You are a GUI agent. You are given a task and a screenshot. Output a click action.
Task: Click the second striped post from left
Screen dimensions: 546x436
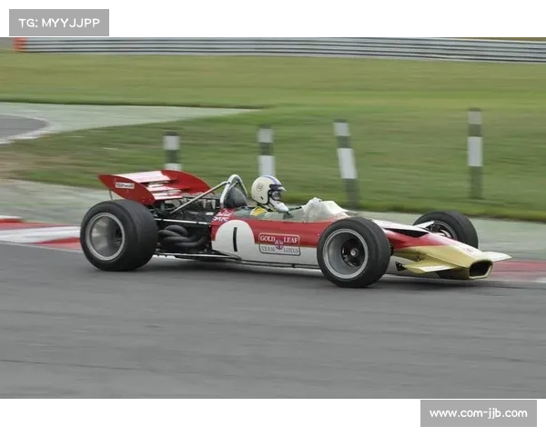[266, 150]
